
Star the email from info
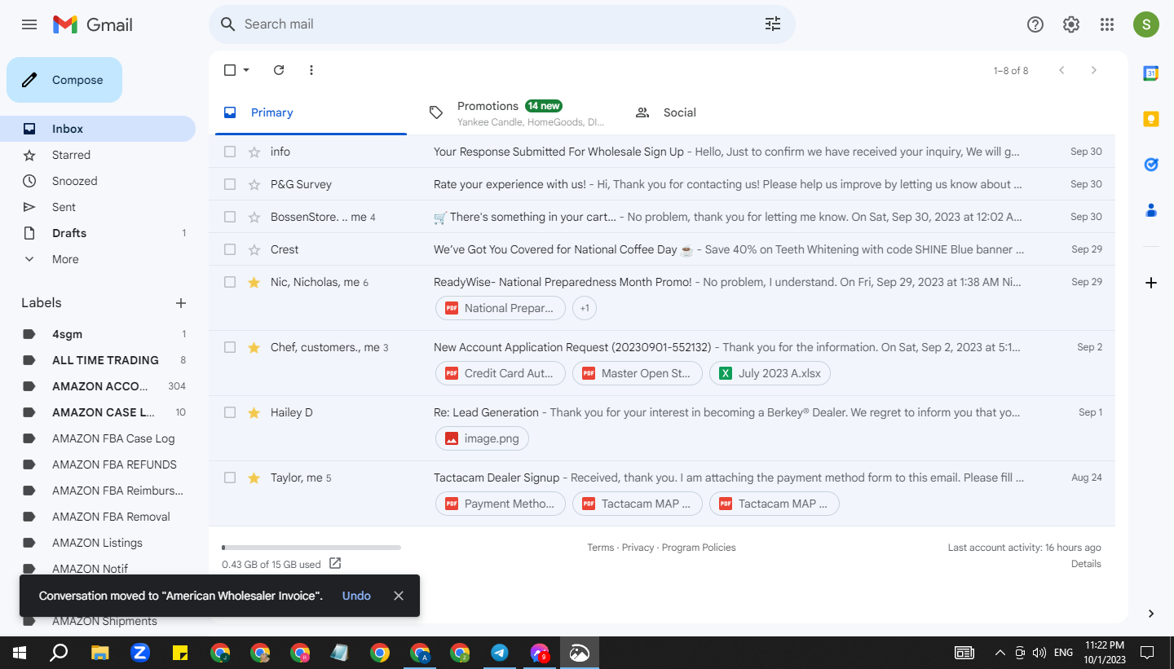pos(254,152)
